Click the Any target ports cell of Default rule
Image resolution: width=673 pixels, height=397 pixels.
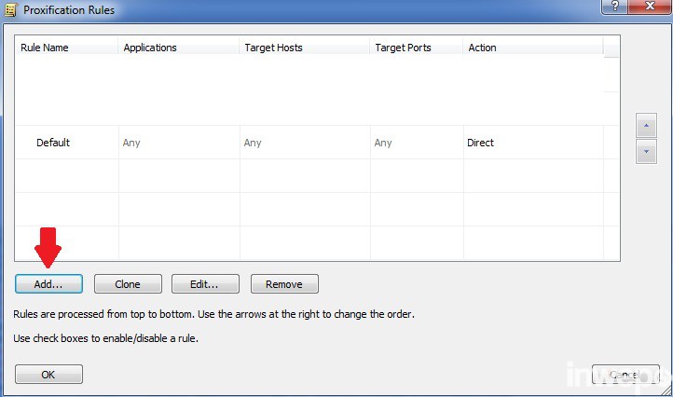point(383,143)
